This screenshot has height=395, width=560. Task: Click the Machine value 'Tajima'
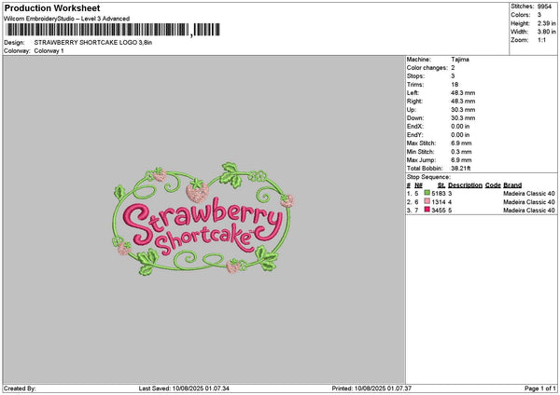click(x=460, y=60)
